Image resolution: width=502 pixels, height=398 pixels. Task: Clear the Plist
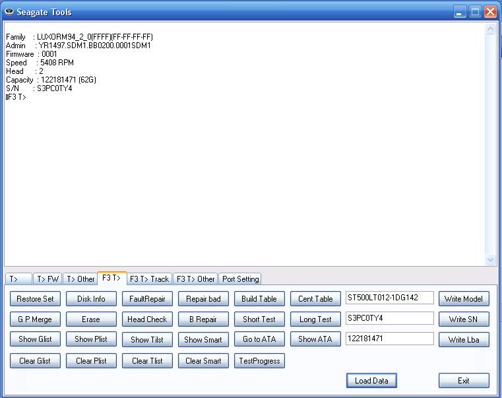click(x=91, y=361)
